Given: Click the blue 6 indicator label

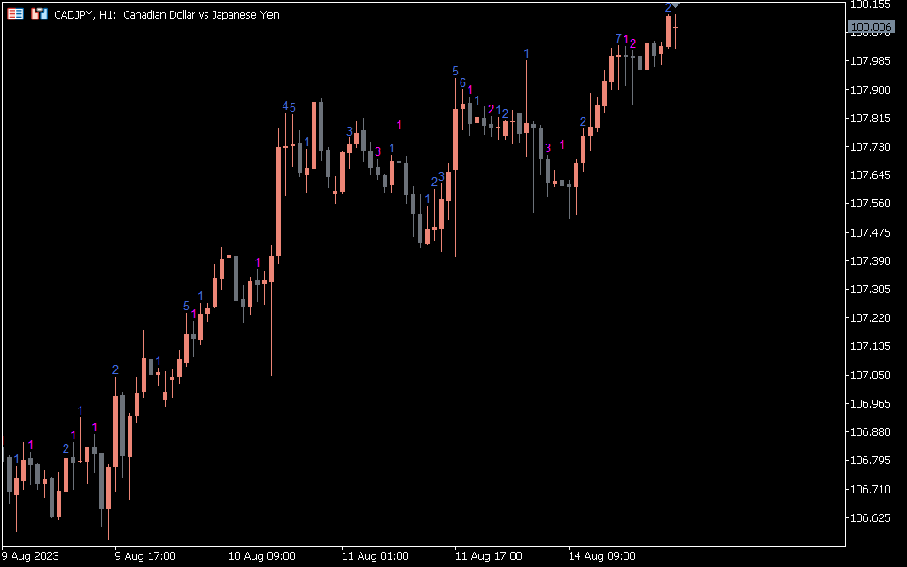Looking at the screenshot, I should (x=462, y=82).
